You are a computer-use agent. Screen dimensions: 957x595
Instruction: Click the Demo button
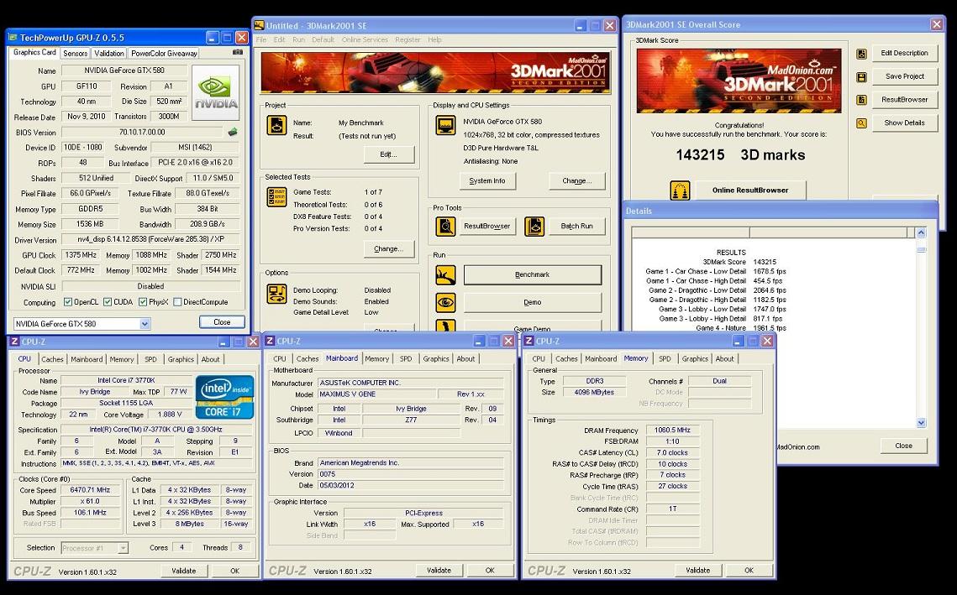click(x=532, y=302)
